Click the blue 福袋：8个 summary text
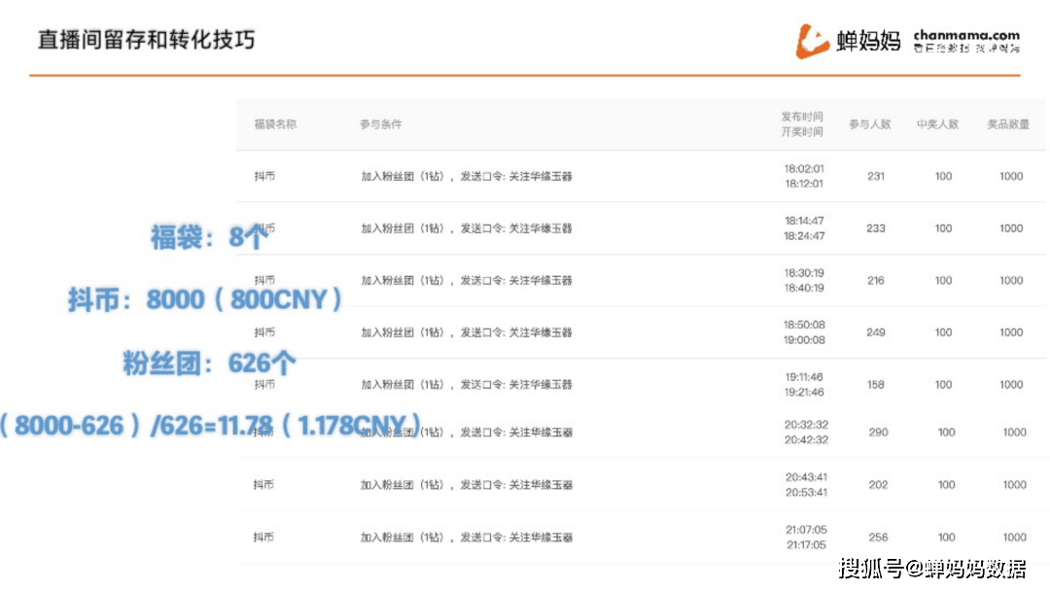The height and width of the screenshot is (591, 1050). tap(210, 237)
